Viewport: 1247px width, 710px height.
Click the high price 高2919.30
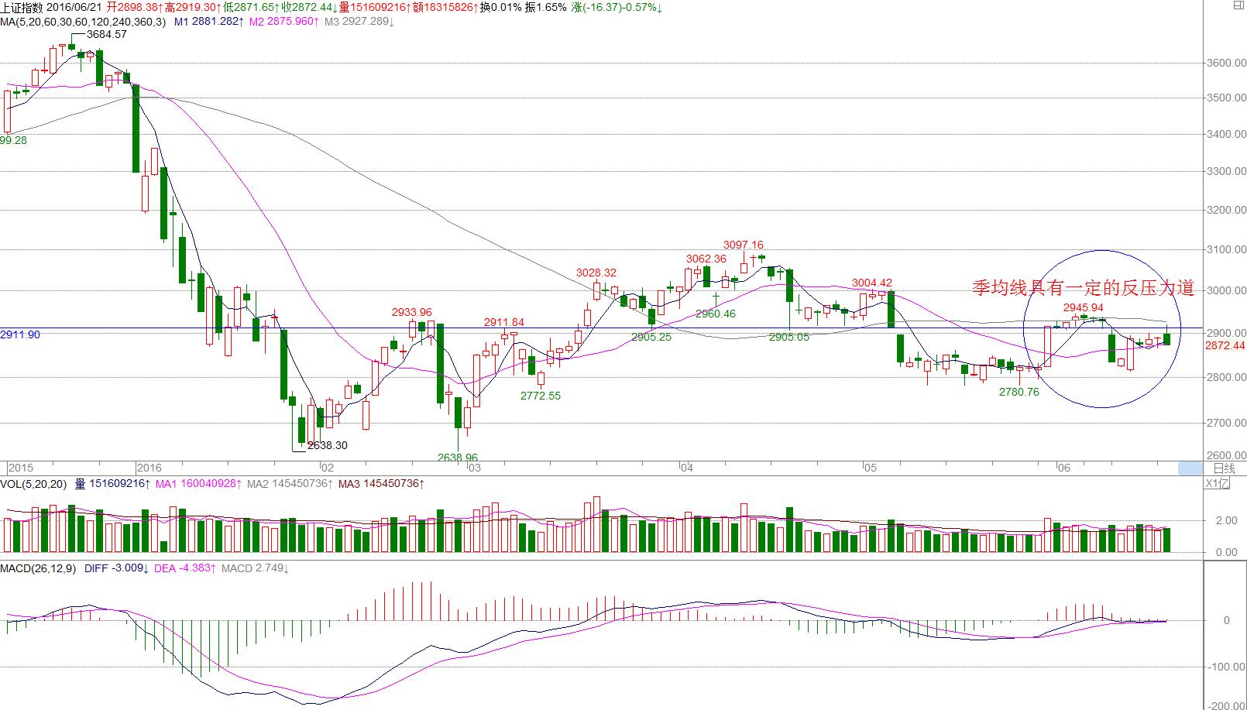[x=194, y=8]
